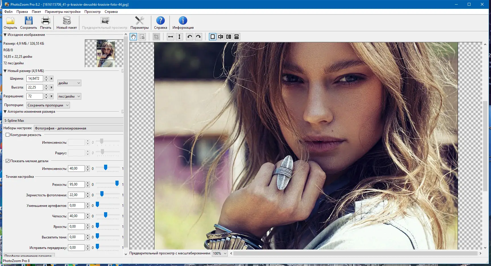The image size is (491, 266).
Task: Flip the image vertically
Action: [x=179, y=37]
